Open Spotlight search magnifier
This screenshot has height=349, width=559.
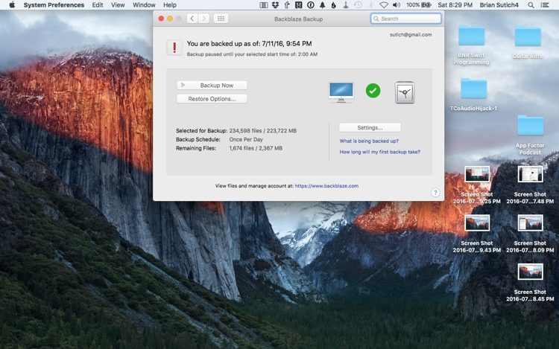531,5
